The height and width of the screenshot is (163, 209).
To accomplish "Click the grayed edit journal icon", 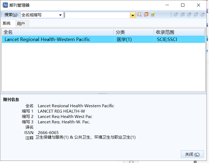I will point(182,14).
